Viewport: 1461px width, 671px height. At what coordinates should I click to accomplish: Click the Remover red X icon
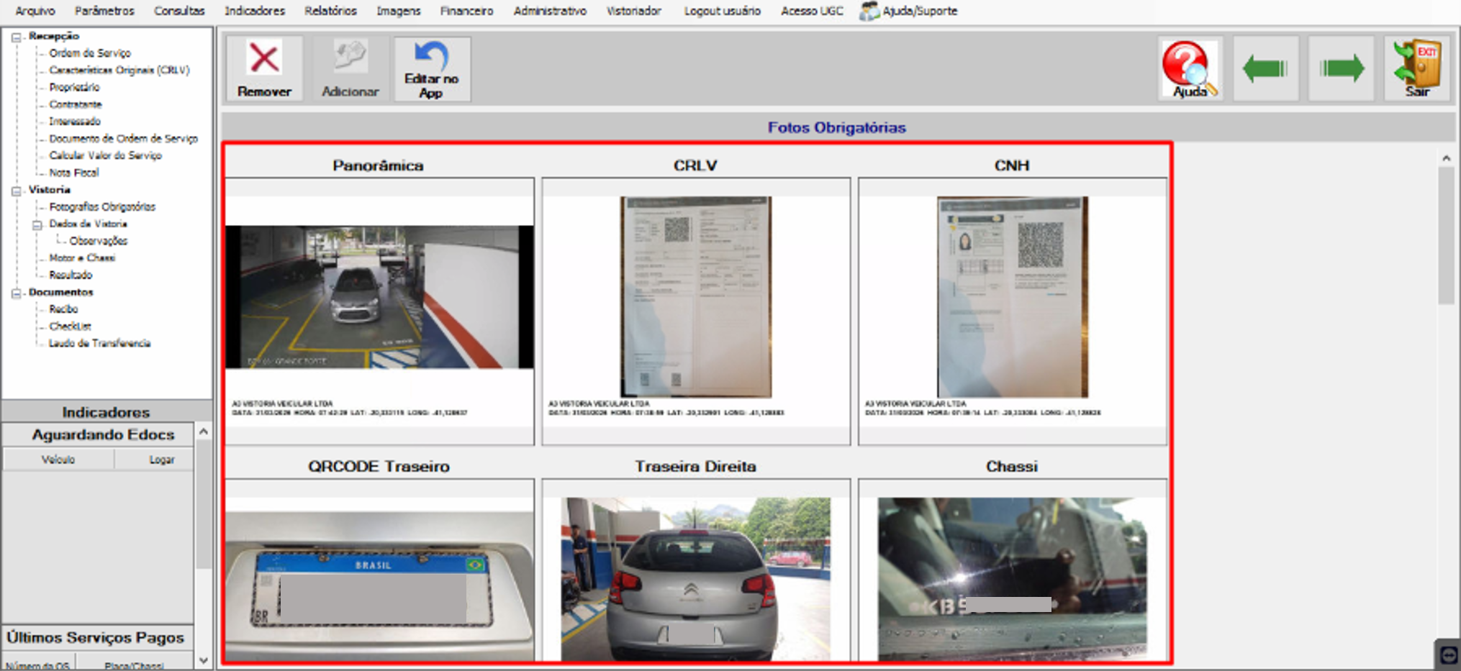(x=264, y=59)
